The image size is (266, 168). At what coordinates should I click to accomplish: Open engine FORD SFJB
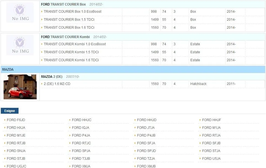211,143
